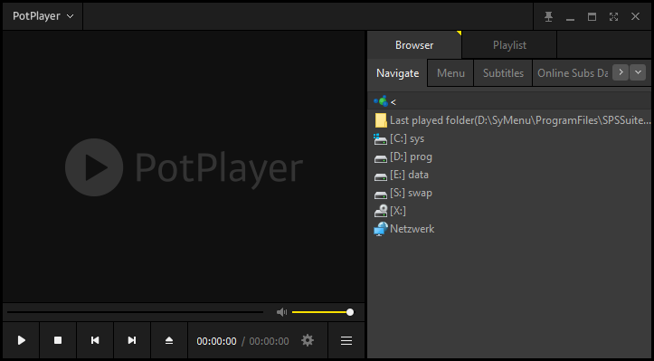
Task: Pin the window always on top
Action: [548, 16]
